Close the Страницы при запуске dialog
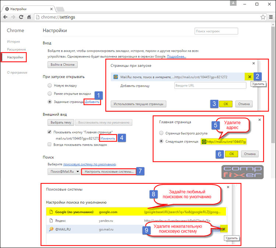This screenshot has width=276, height=248. pyautogui.click(x=254, y=63)
